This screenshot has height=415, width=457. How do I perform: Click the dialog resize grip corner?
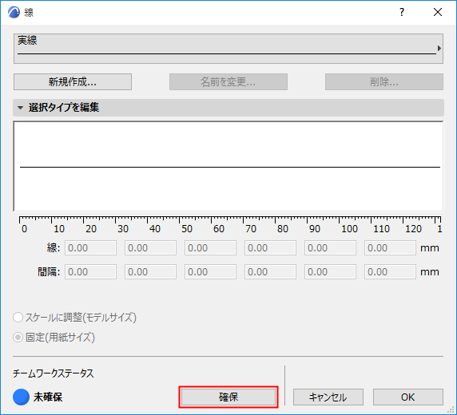(451, 409)
